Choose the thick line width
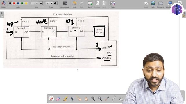The image size is (186, 104). (x=41, y=3)
